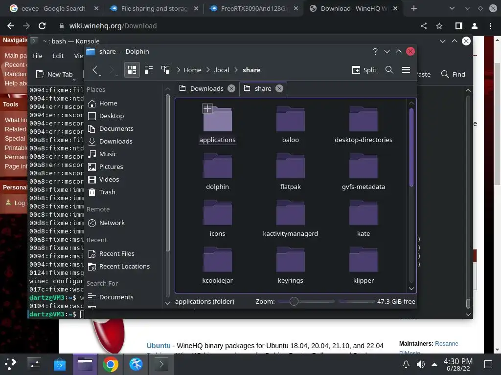Open Ubuntu link on WineHQ page
The height and width of the screenshot is (375, 501).
(159, 346)
